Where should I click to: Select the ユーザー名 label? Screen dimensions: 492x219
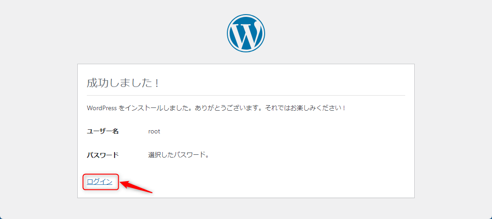coord(102,131)
